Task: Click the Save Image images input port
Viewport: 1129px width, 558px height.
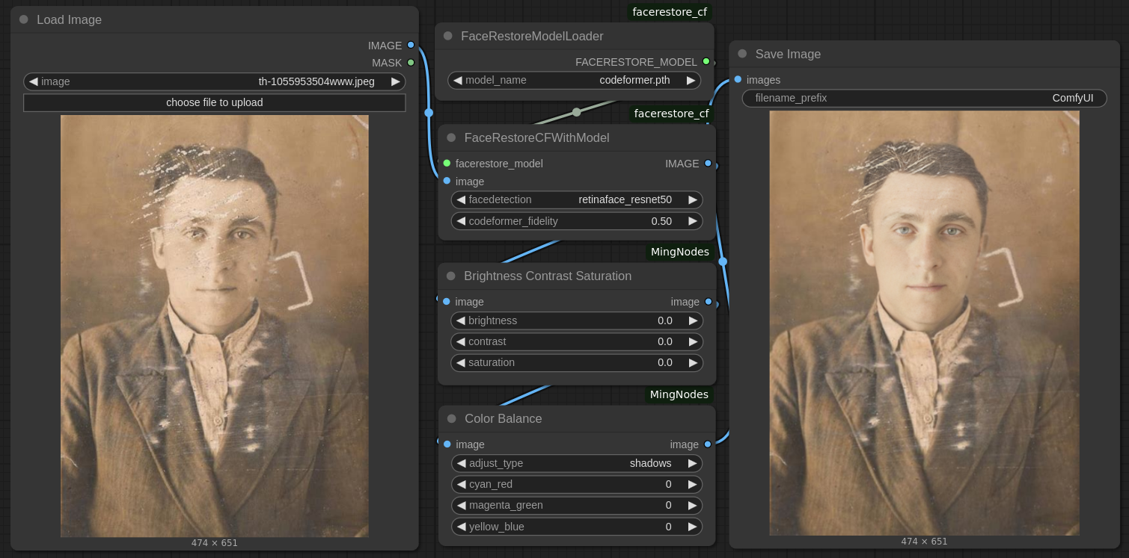Action: click(738, 80)
